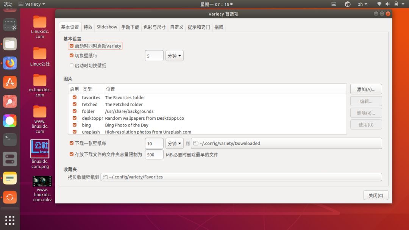Toggle 切换壁纸每 checkbox
Viewport: 409px width, 230px height.
pos(72,55)
